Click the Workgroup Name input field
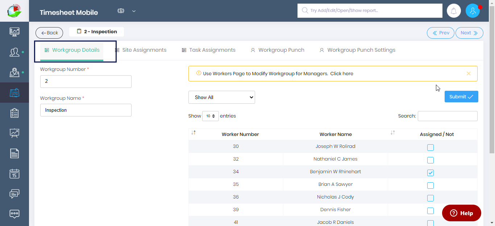The image size is (495, 226). point(86,110)
